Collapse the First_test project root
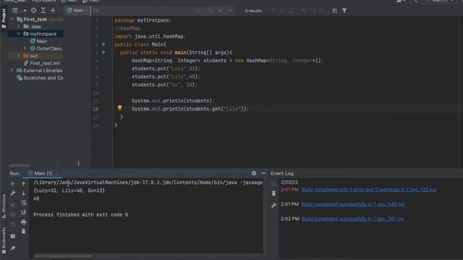Viewport: 463px width, 260px height. [x=12, y=19]
